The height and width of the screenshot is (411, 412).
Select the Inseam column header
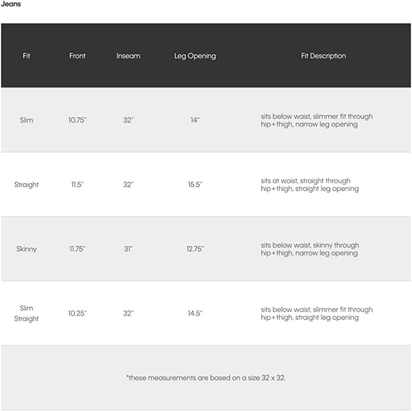tap(128, 56)
